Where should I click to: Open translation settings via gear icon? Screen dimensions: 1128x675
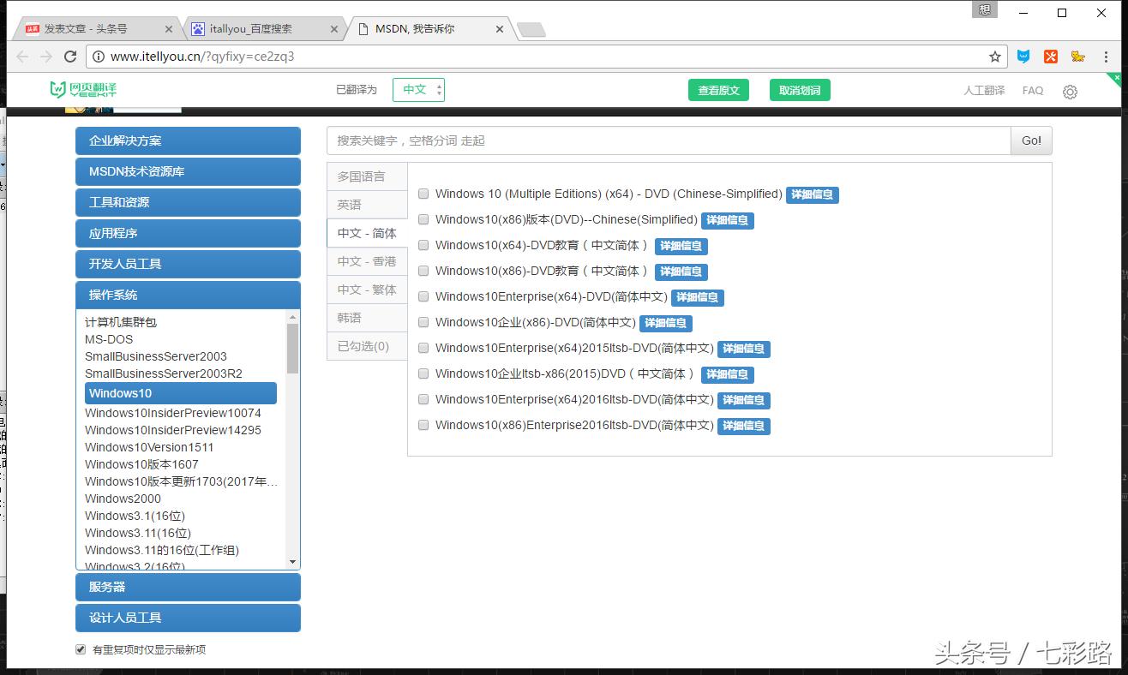(1070, 91)
